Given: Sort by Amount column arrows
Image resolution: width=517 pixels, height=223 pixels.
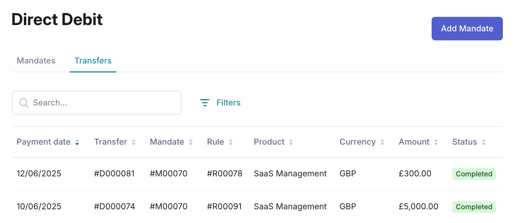Looking at the screenshot, I should (x=436, y=142).
